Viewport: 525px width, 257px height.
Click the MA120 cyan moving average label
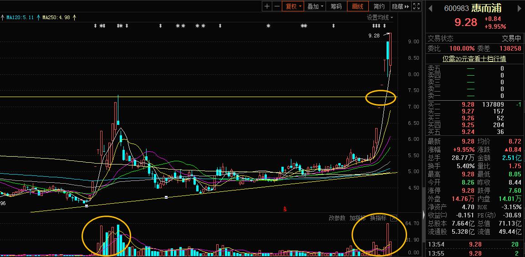pos(19,17)
